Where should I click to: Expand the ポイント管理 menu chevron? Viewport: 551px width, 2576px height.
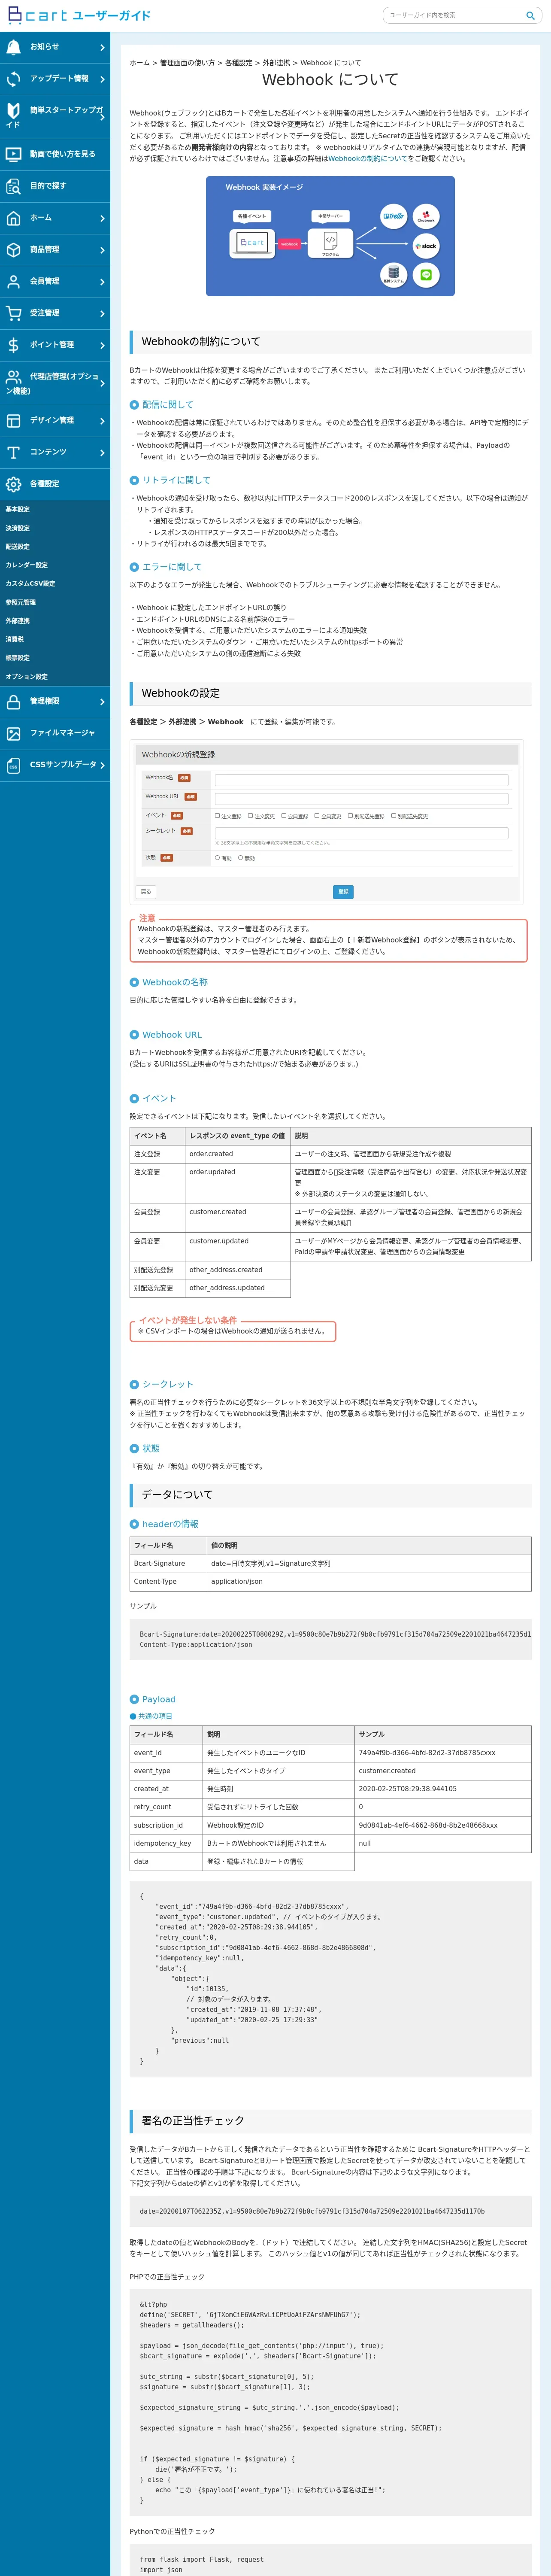[102, 345]
